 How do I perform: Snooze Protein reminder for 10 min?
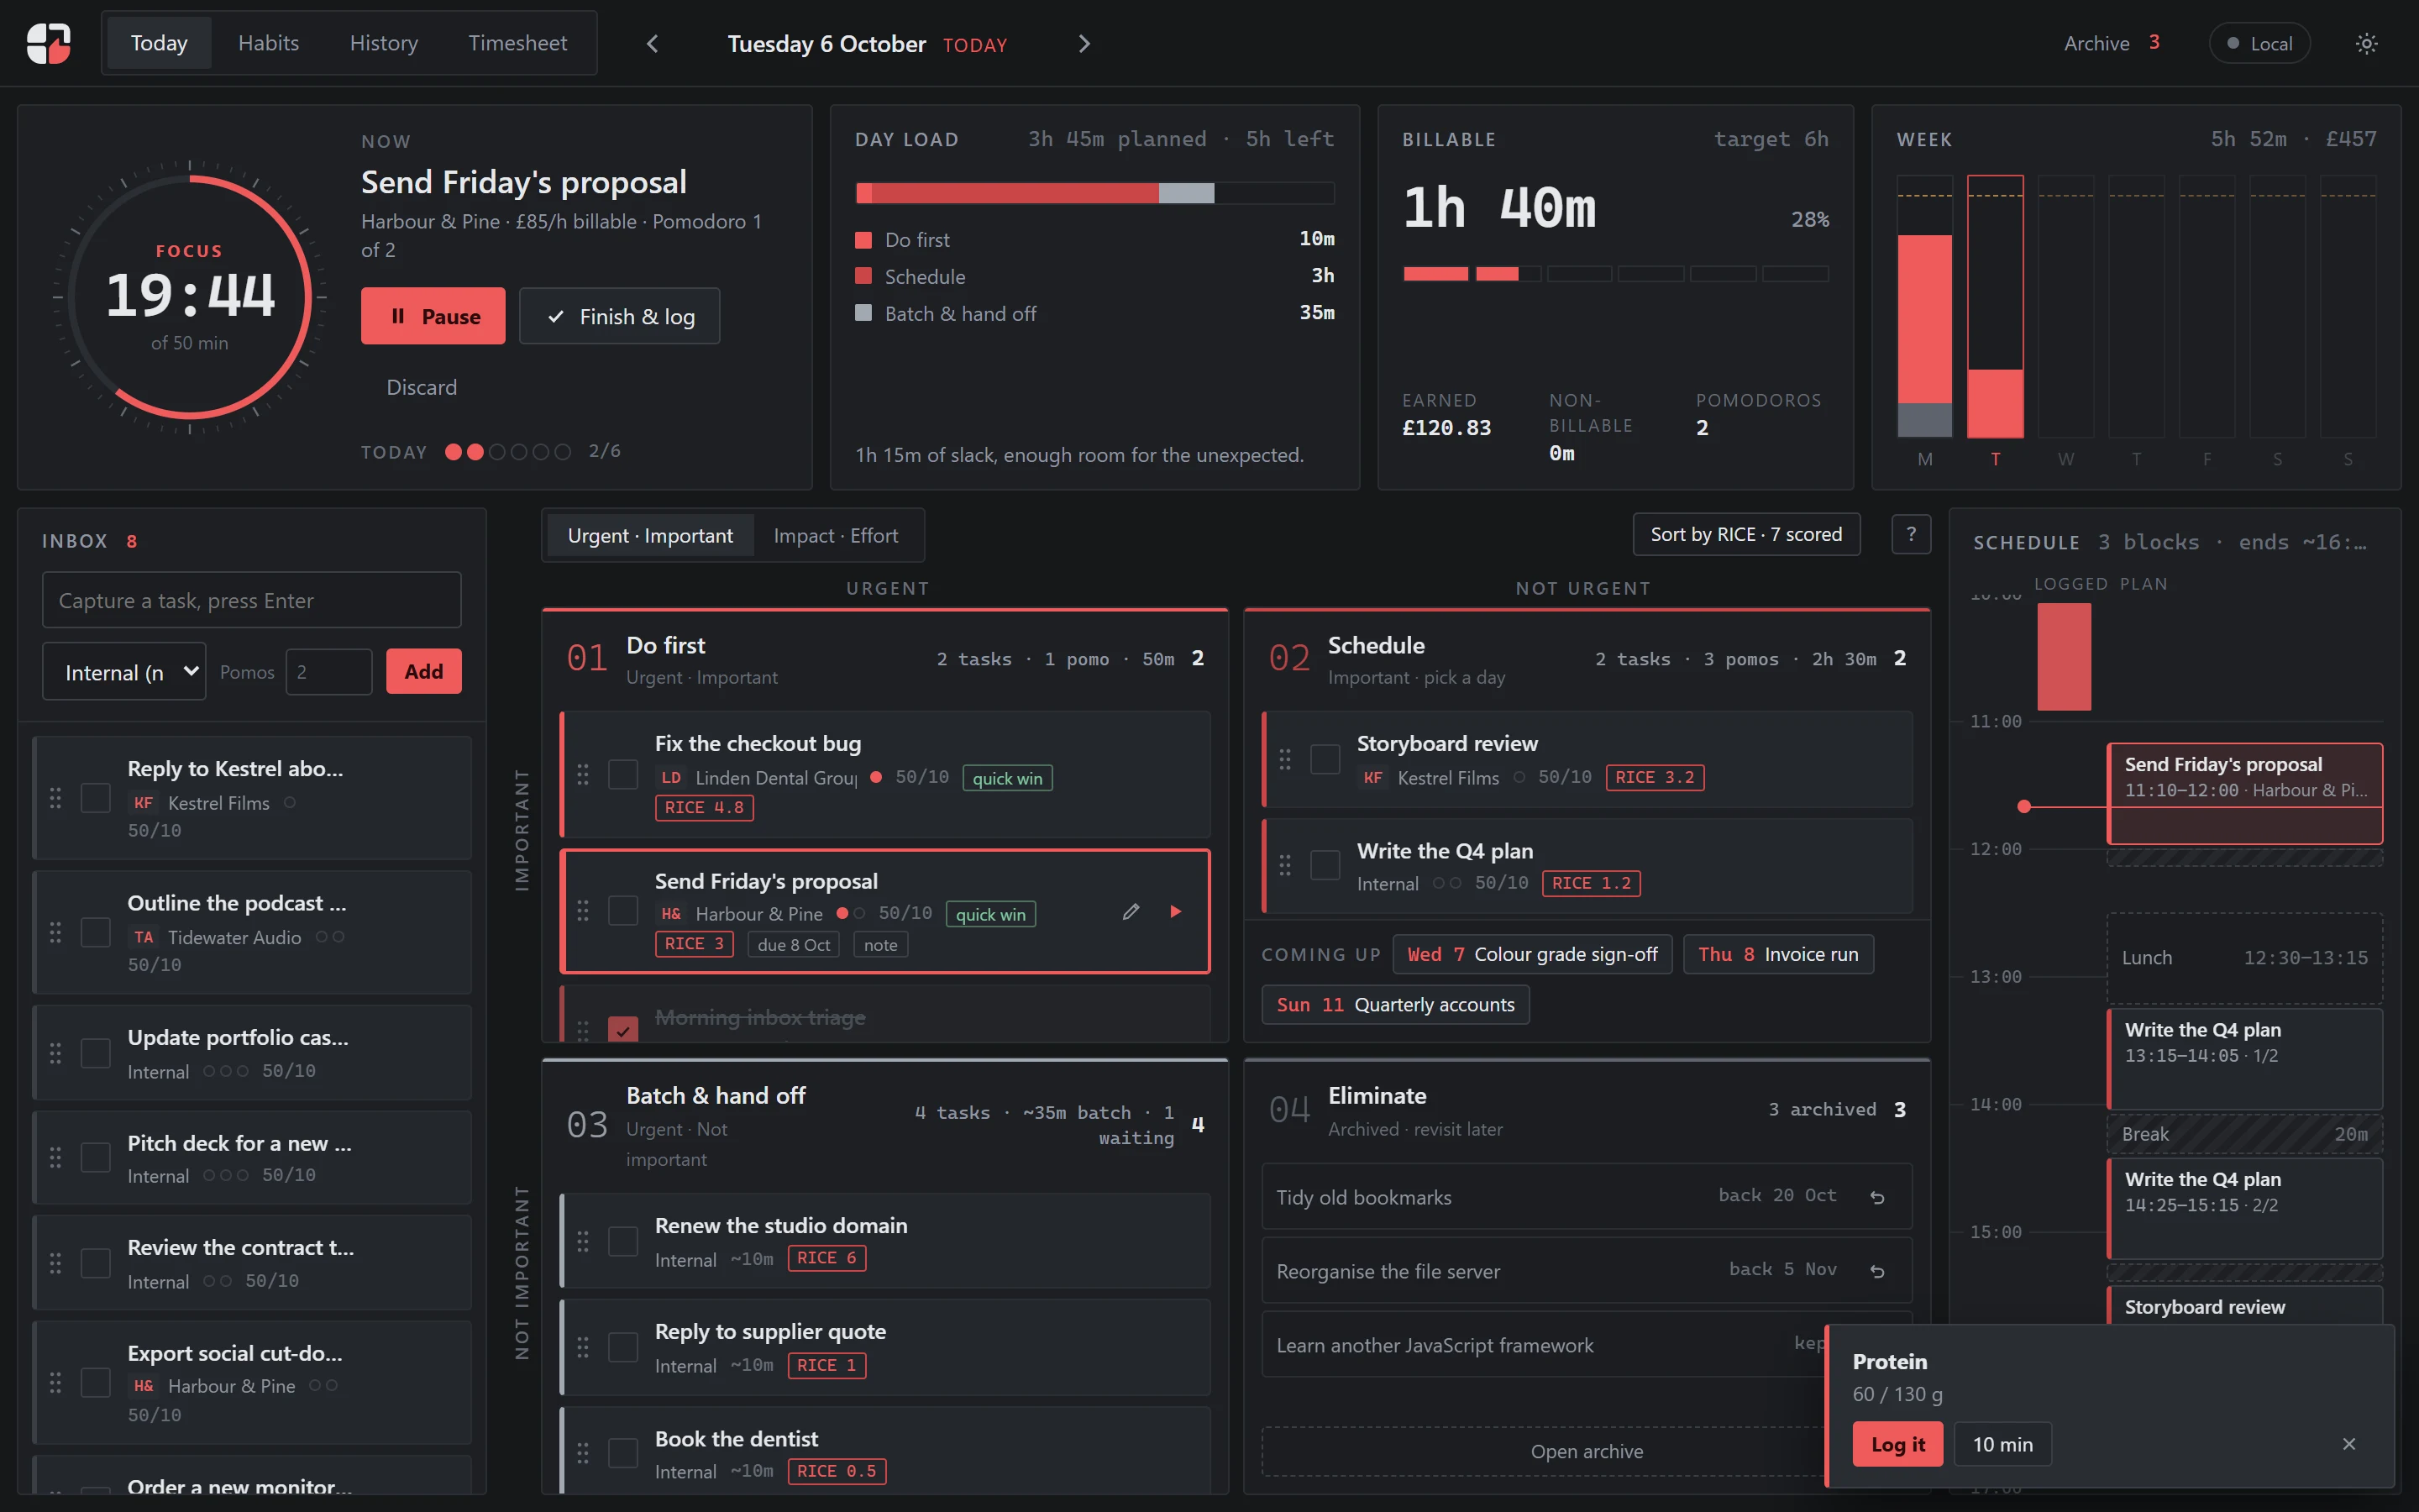point(2002,1444)
